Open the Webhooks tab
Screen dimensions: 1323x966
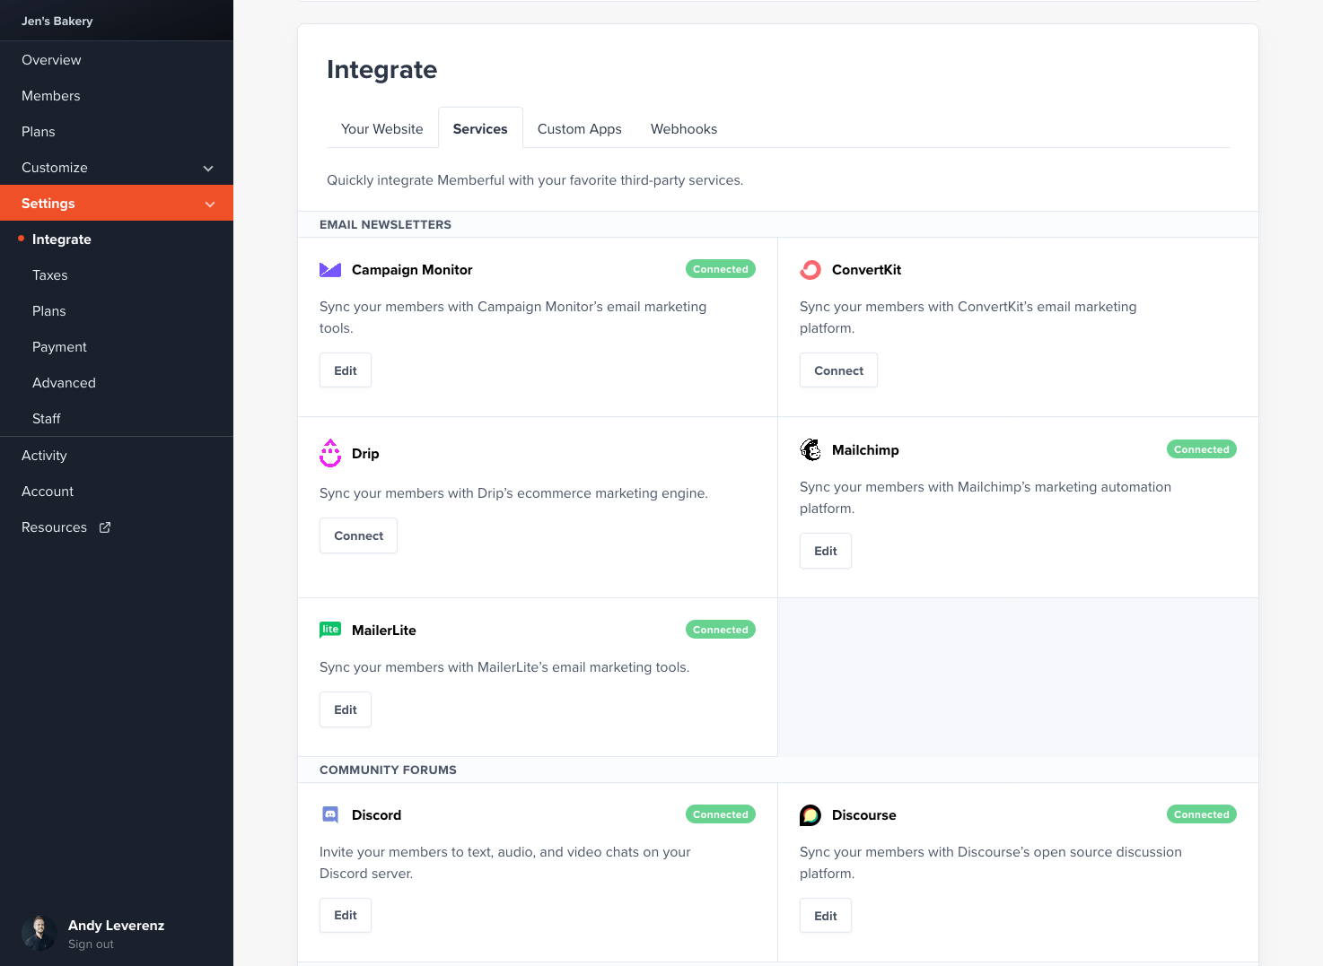pos(684,128)
